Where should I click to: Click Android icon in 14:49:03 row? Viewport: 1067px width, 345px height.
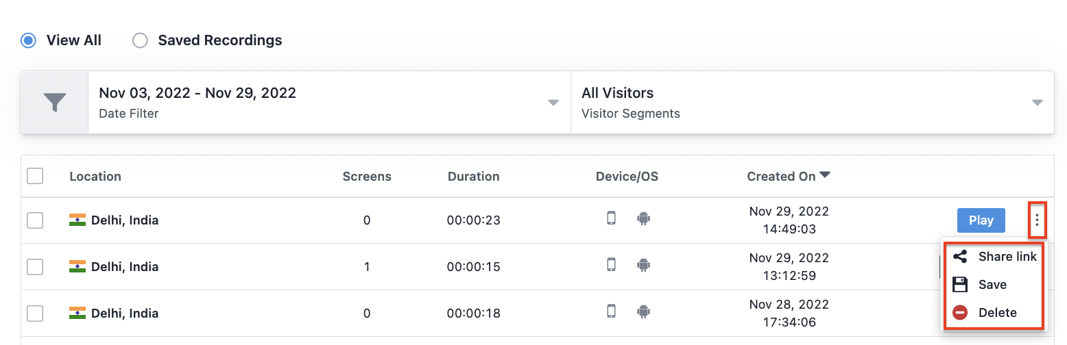tap(643, 219)
